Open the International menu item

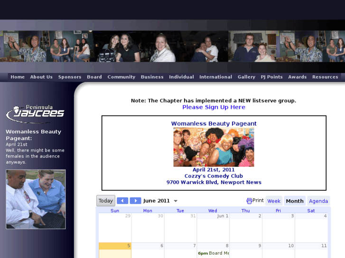pos(215,77)
